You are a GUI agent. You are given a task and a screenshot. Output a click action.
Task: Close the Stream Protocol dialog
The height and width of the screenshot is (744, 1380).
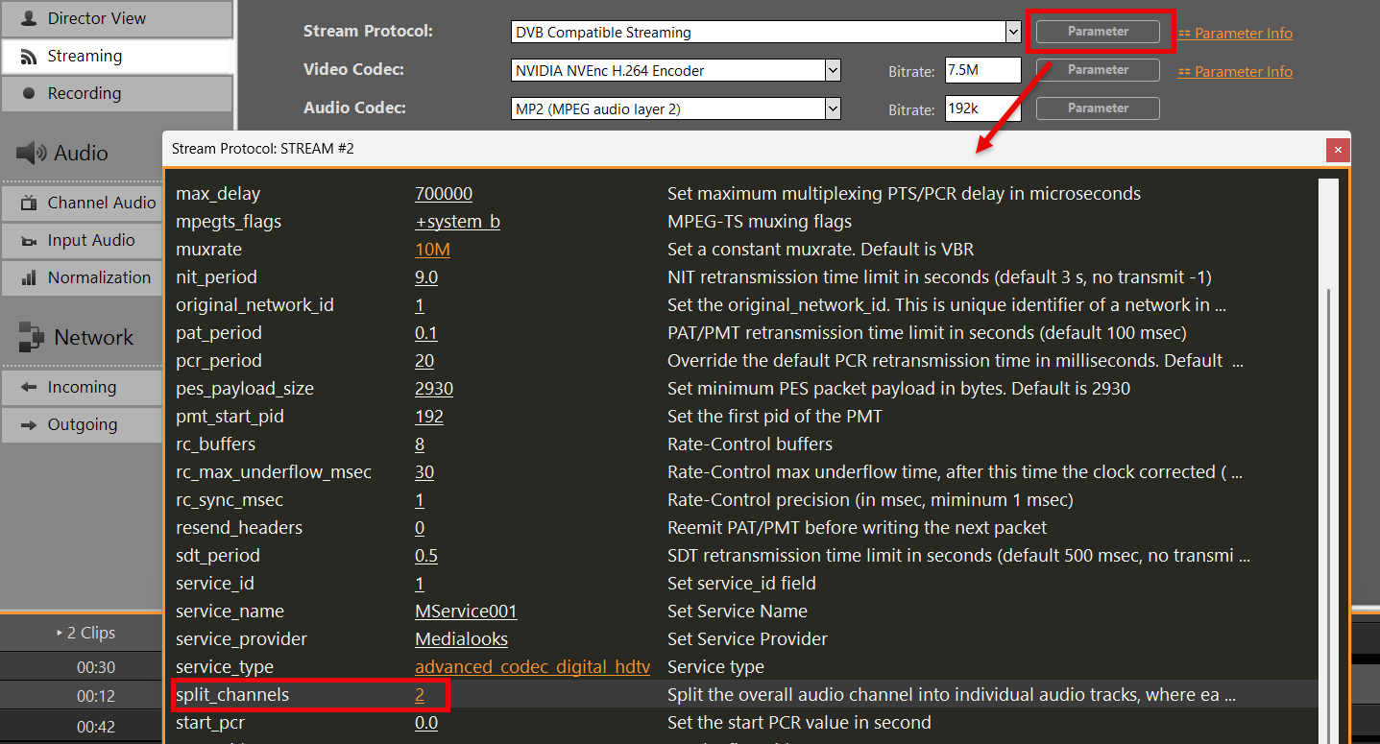(x=1337, y=149)
